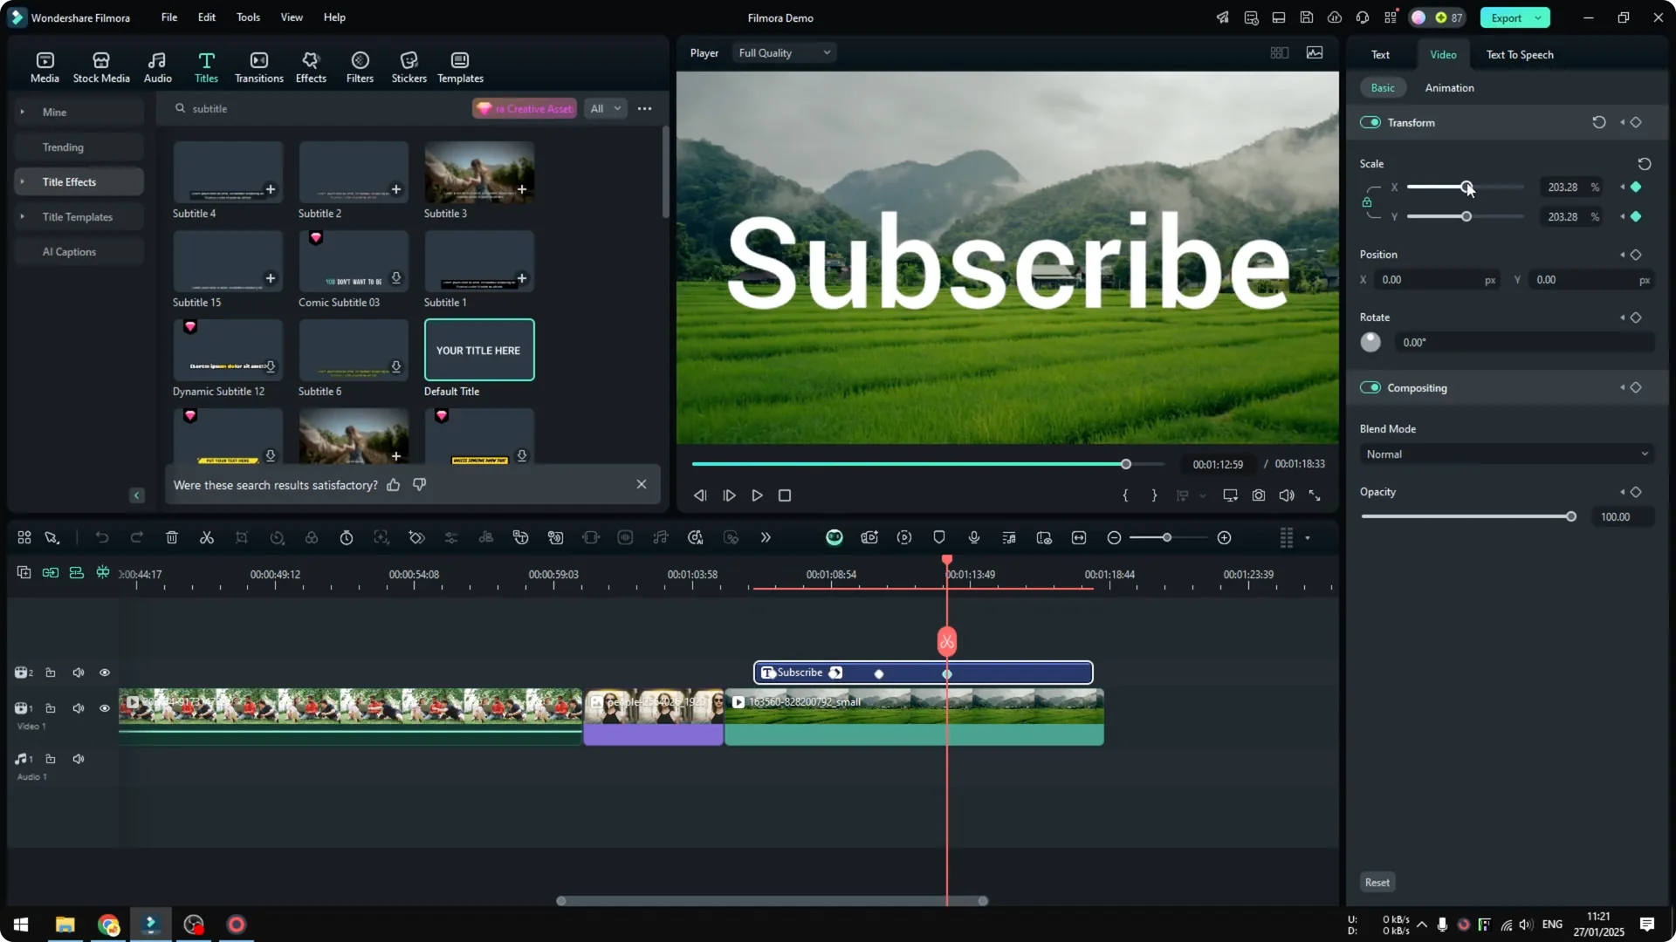This screenshot has height=942, width=1676.
Task: Open the Effects library
Action: coord(311,67)
